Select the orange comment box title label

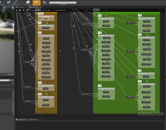point(41,13)
